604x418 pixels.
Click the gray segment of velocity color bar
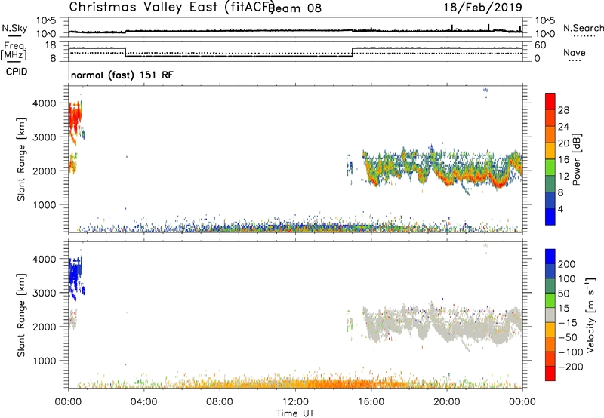point(550,315)
